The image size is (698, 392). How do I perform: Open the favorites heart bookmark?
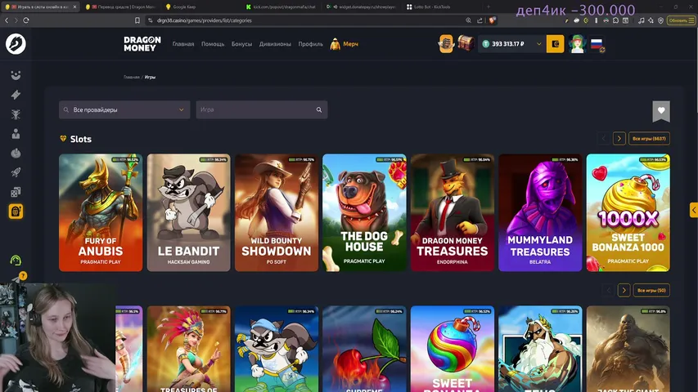click(661, 111)
